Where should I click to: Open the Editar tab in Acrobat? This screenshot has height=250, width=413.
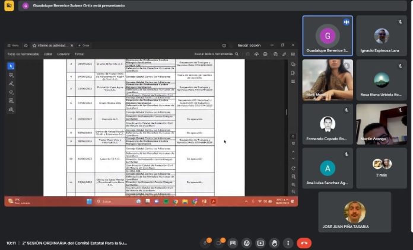pos(47,54)
